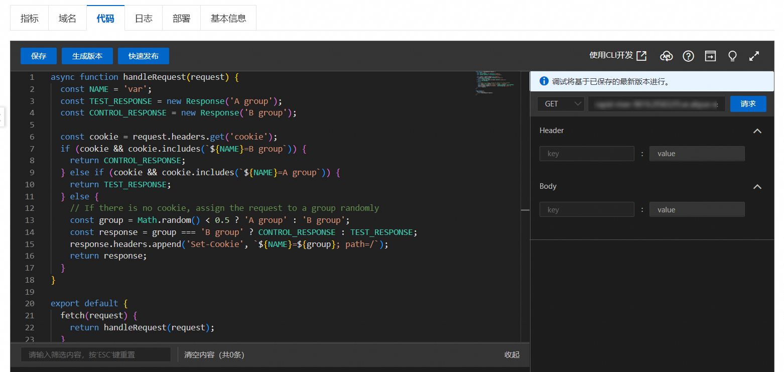Click the blue info icon in debug notice
The width and height of the screenshot is (784, 372).
pos(544,81)
